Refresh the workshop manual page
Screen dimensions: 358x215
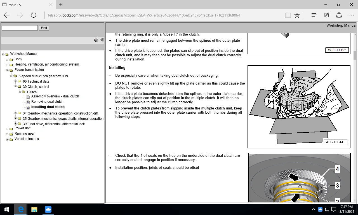click(x=34, y=15)
